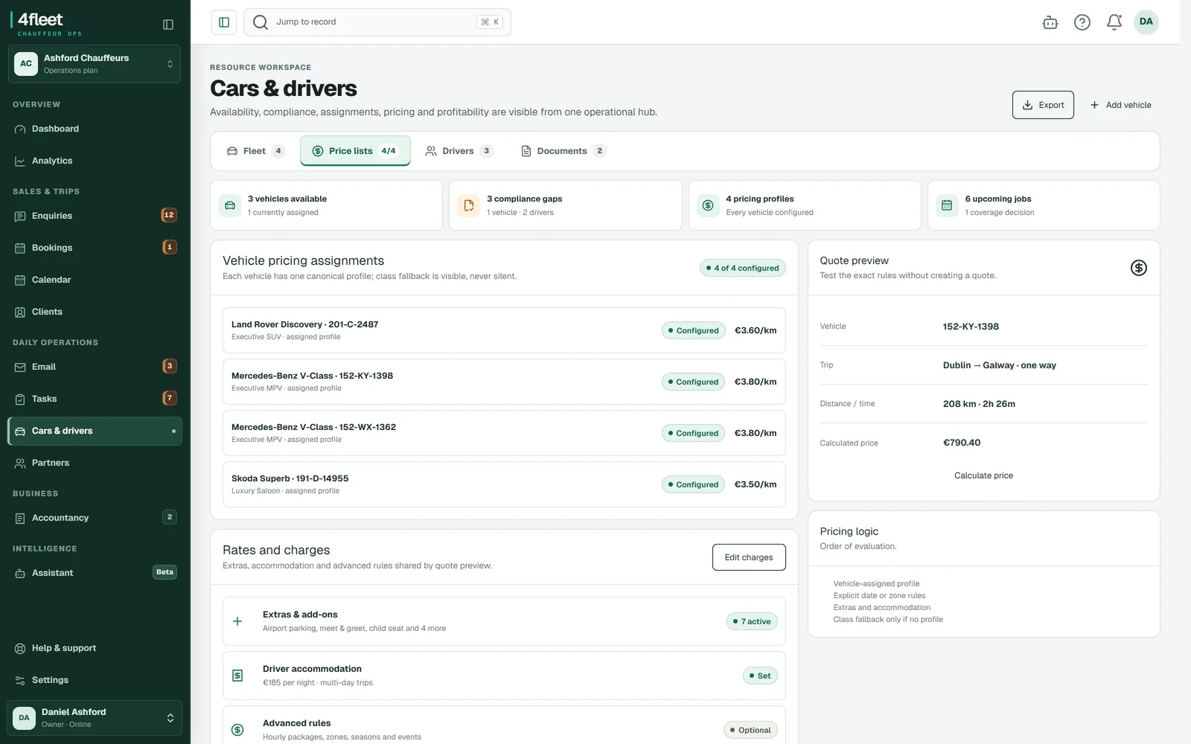This screenshot has height=744, width=1191.
Task: Open notifications bell icon
Action: pos(1114,22)
